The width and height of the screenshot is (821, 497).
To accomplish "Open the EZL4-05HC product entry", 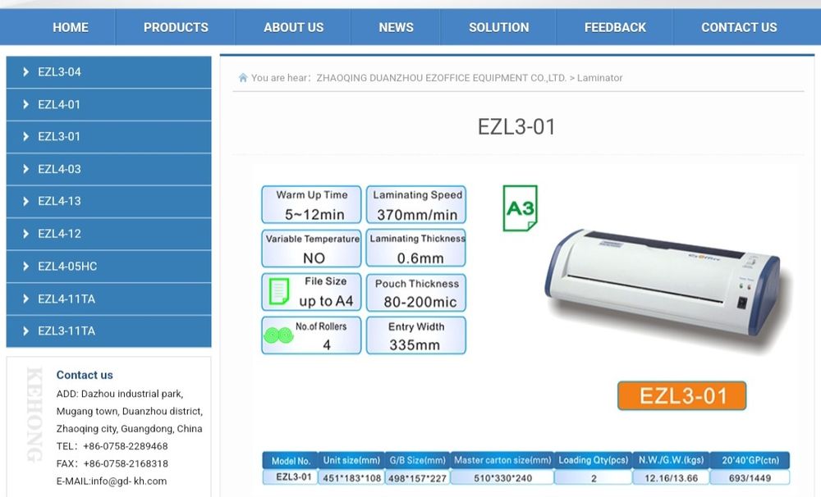I will (x=109, y=267).
